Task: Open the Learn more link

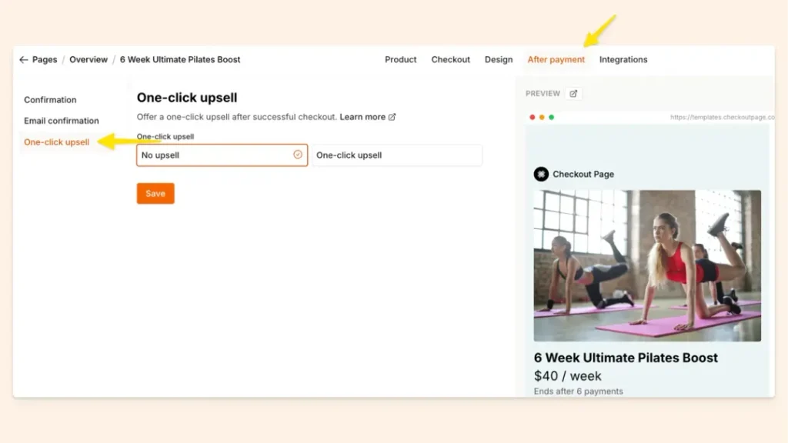Action: (x=362, y=117)
